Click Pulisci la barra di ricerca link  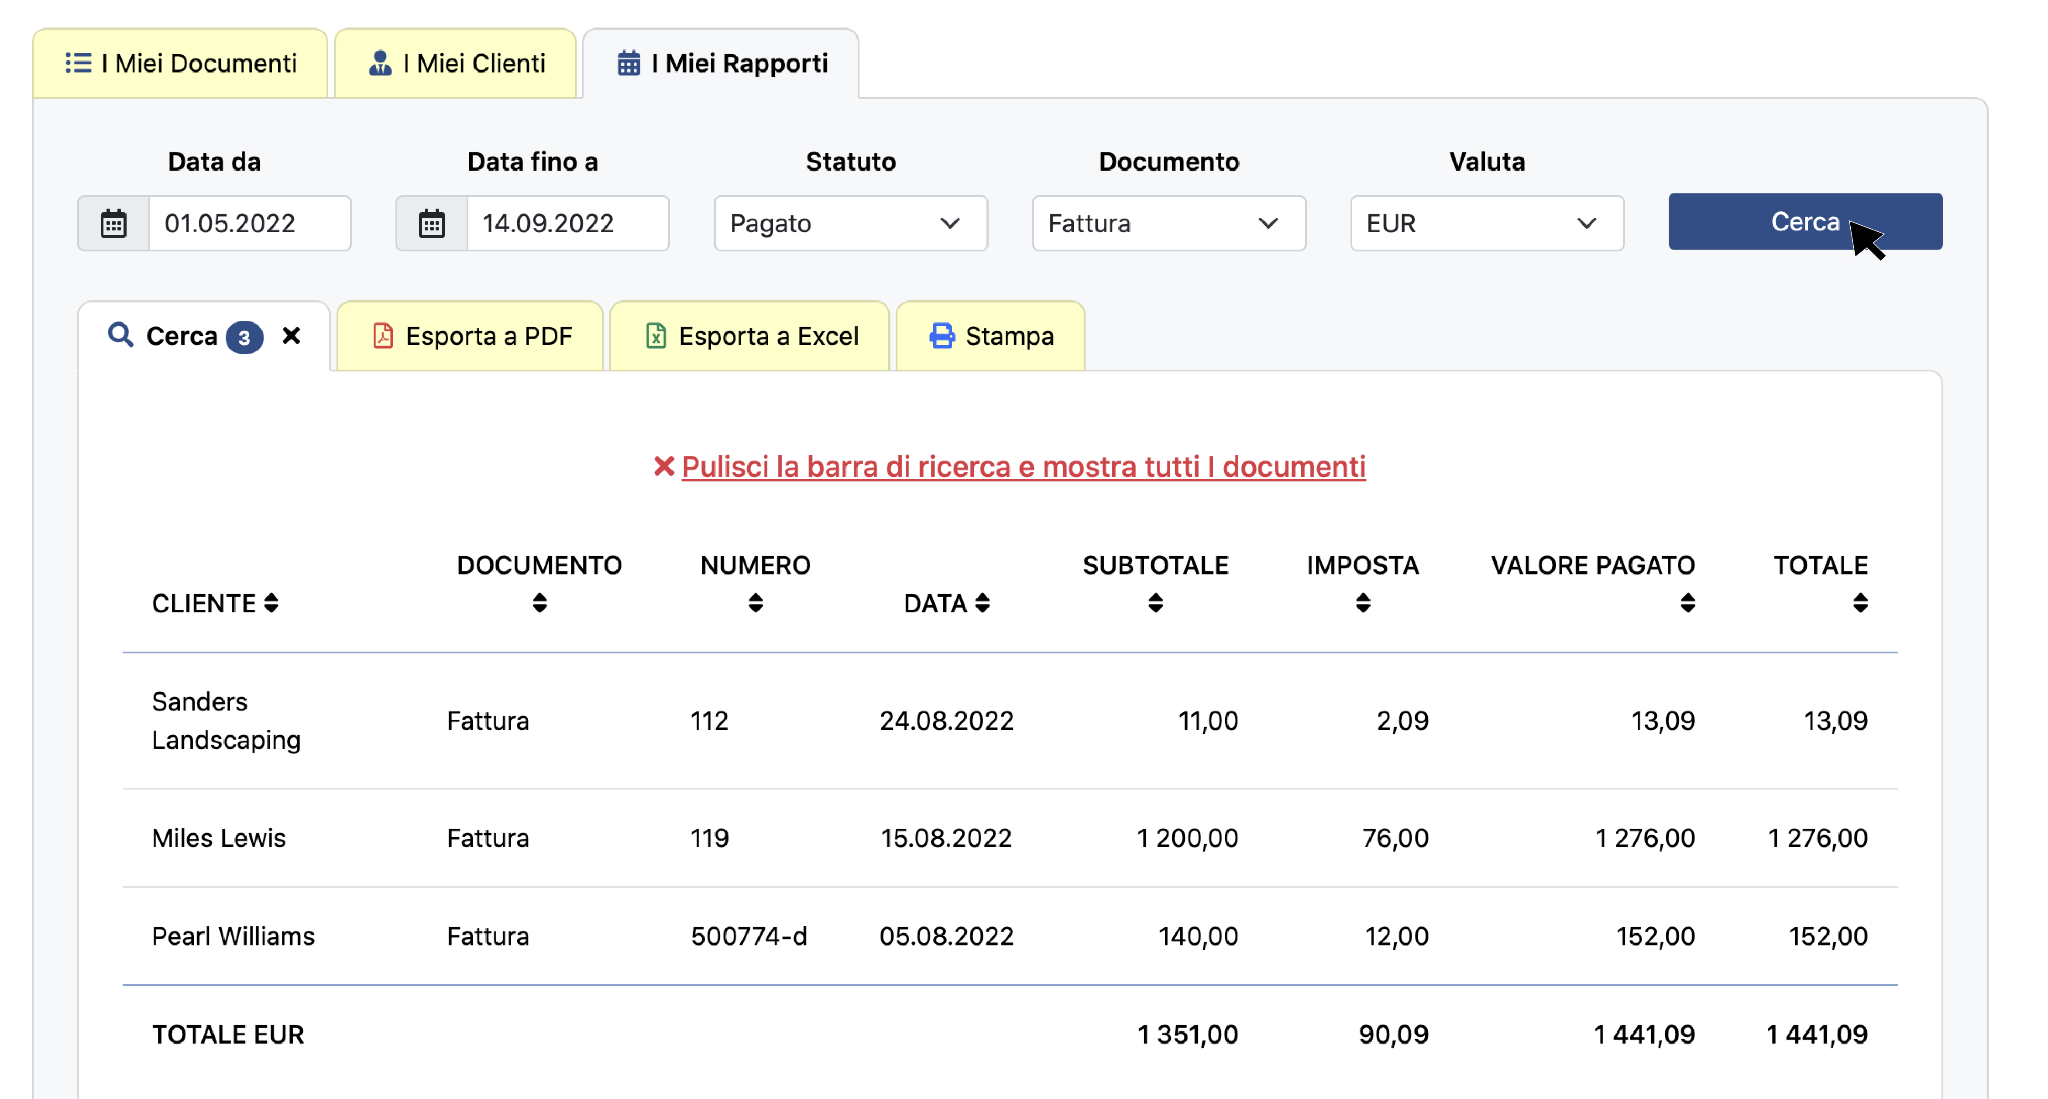[x=1023, y=467]
